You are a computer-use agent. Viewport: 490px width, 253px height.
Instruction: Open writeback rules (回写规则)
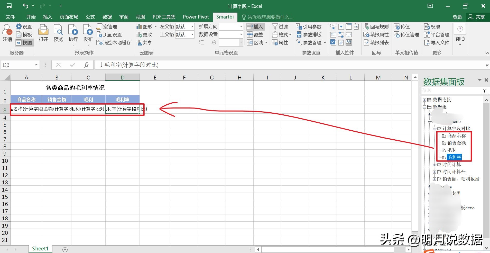(x=377, y=26)
